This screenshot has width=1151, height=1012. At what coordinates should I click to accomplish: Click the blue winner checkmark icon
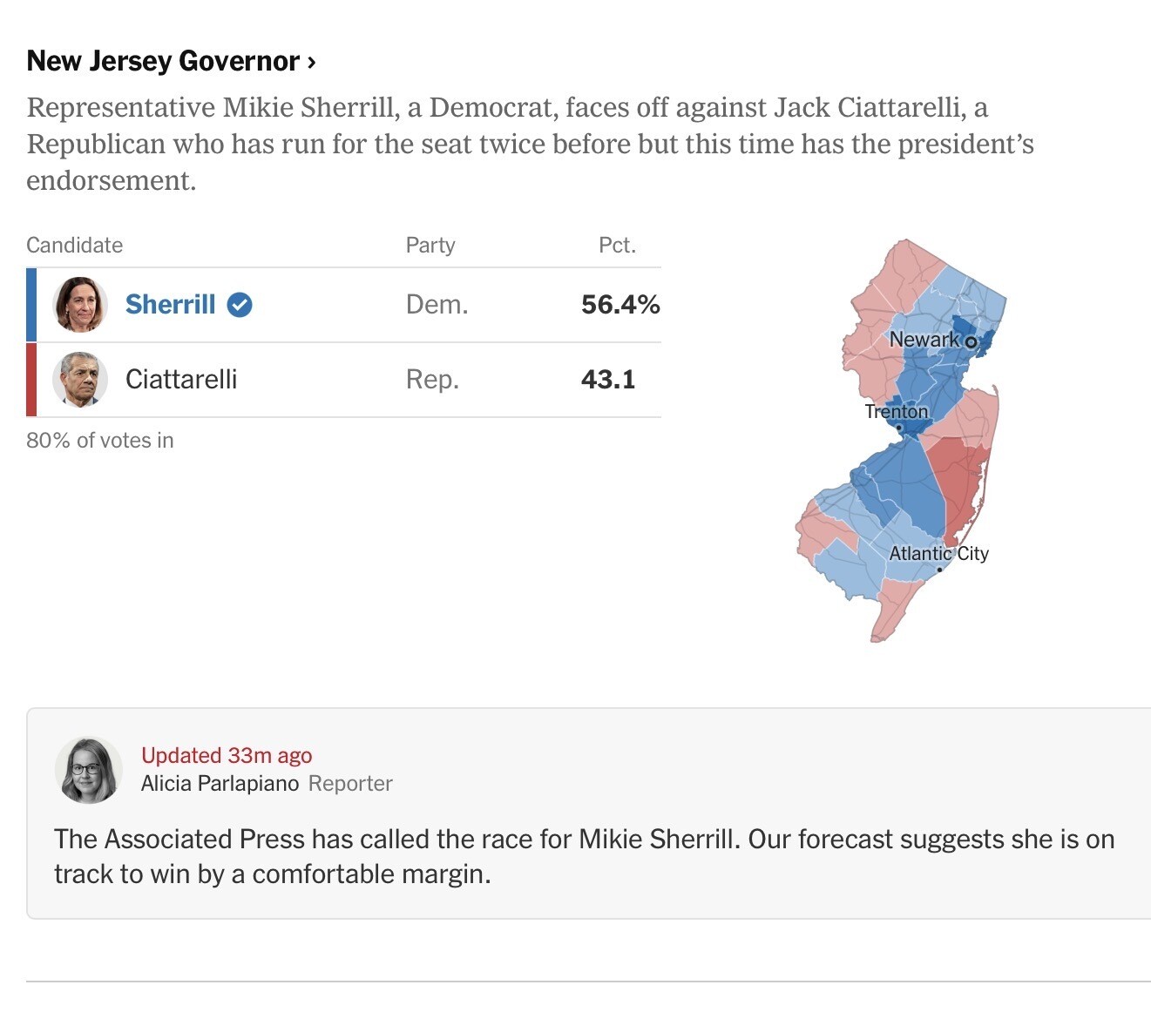click(x=240, y=305)
